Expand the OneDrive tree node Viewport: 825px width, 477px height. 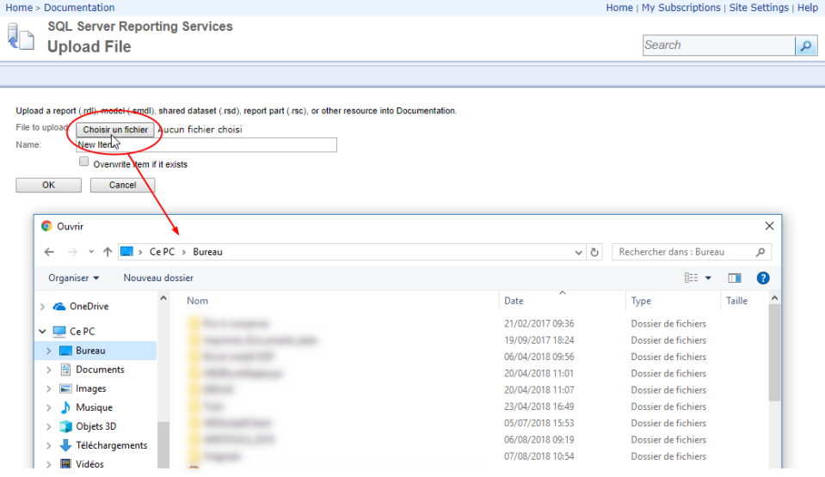click(42, 307)
